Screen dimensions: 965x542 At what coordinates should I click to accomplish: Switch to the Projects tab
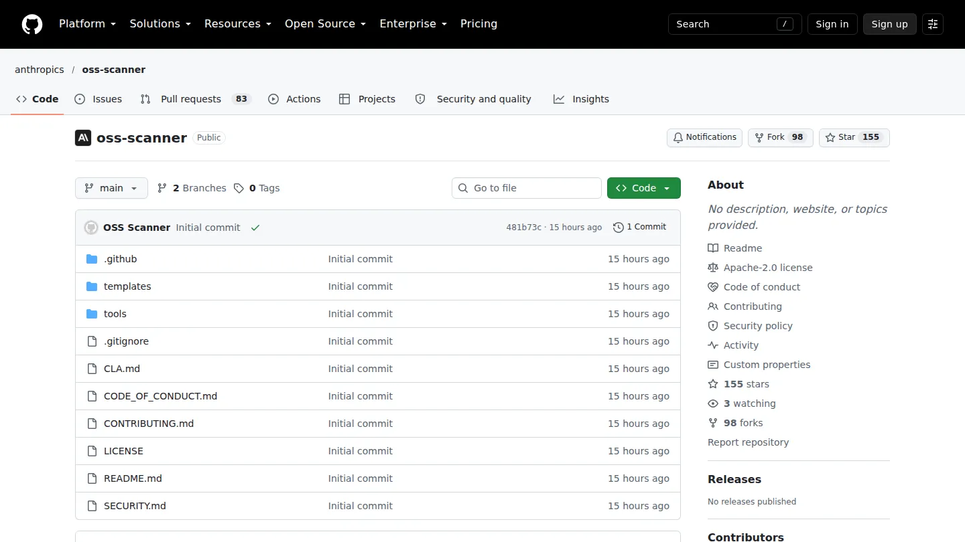tap(367, 99)
